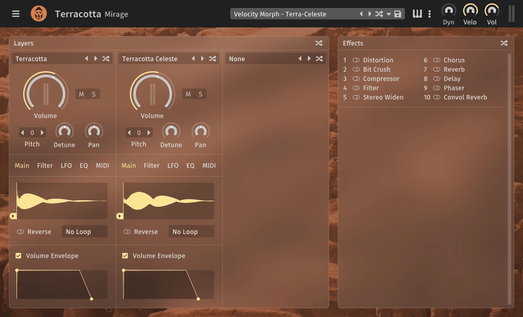Screen dimensions: 523x317
Task: Uncheck Volume Envelope for Terracotta Celeste layer
Action: (x=126, y=256)
